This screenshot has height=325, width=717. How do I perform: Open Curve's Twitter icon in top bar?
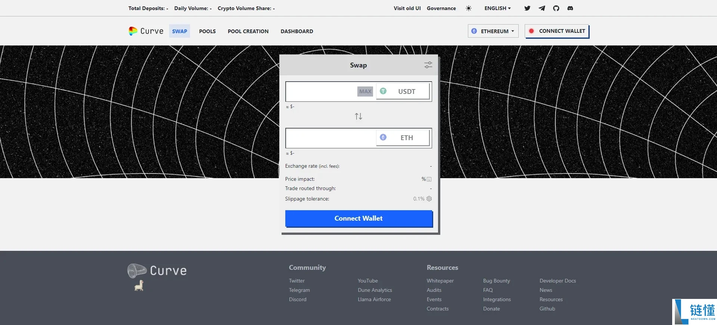click(x=527, y=8)
